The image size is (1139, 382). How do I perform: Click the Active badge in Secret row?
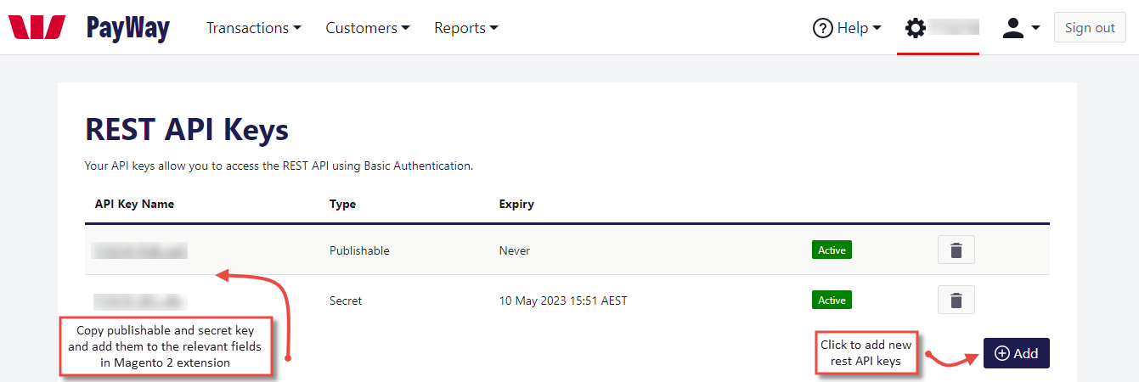[832, 300]
